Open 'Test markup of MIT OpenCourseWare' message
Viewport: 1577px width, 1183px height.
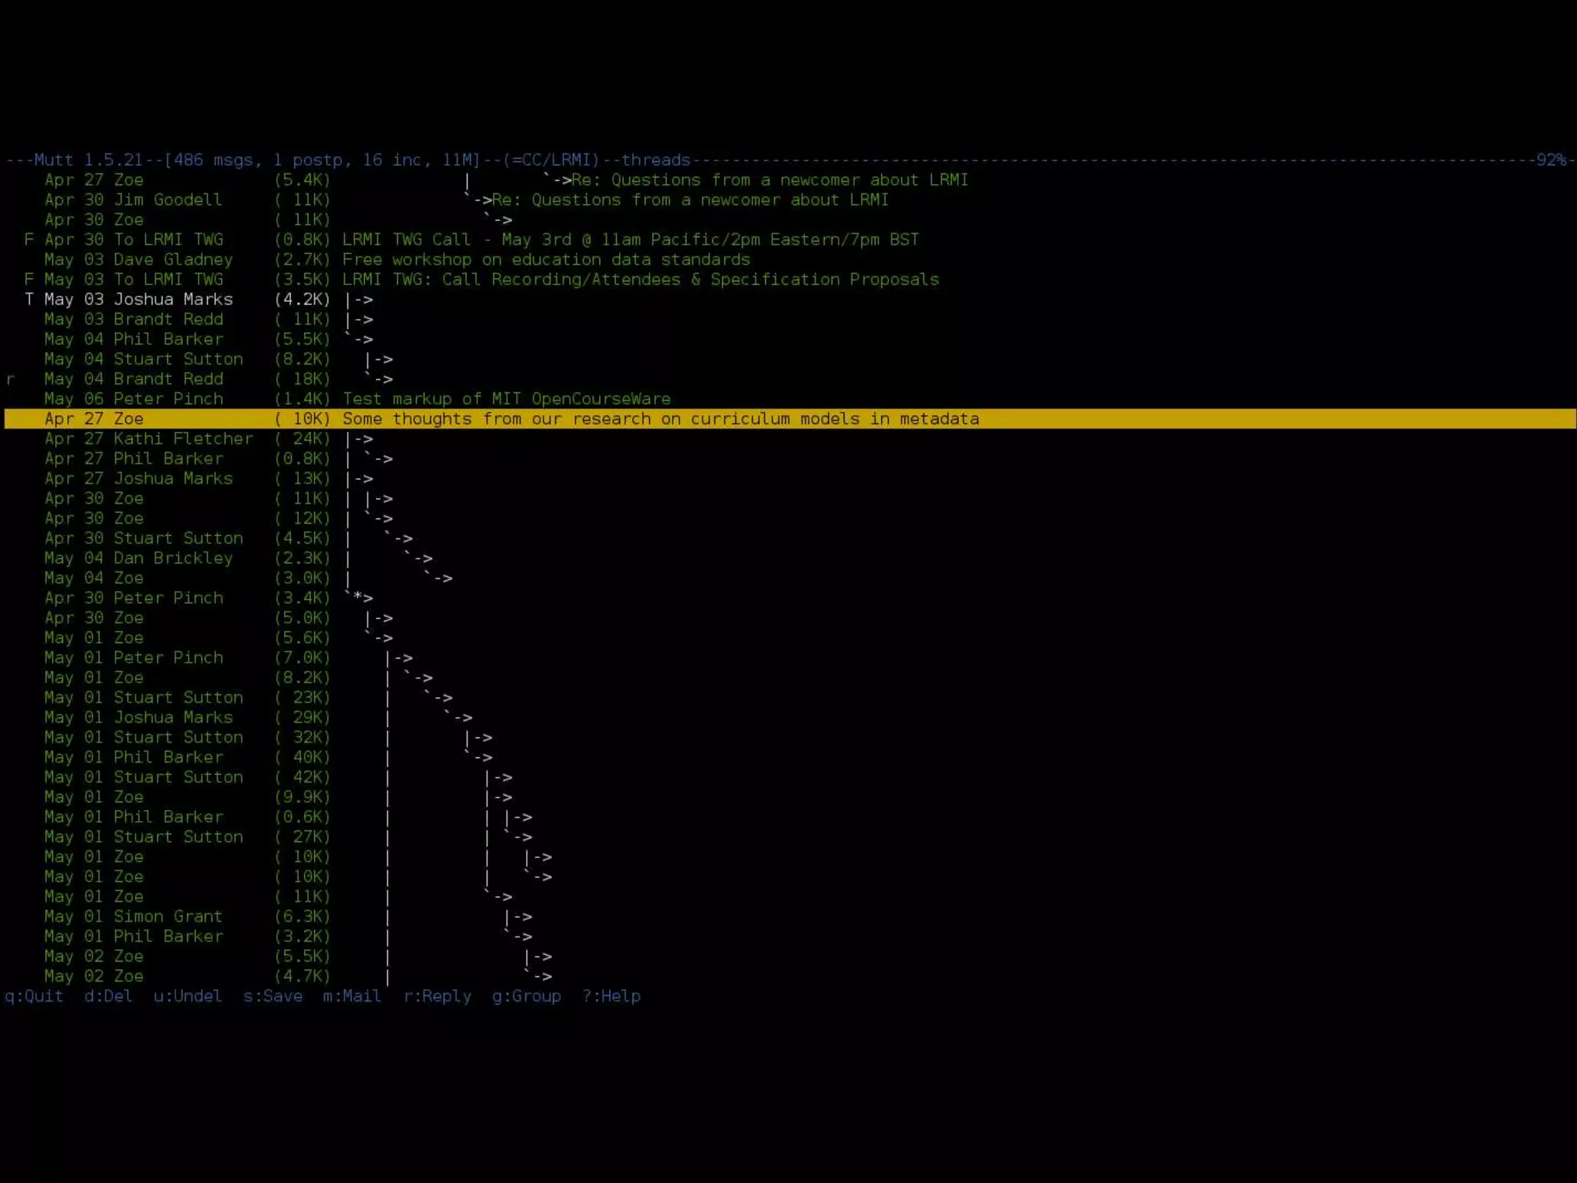[506, 399]
